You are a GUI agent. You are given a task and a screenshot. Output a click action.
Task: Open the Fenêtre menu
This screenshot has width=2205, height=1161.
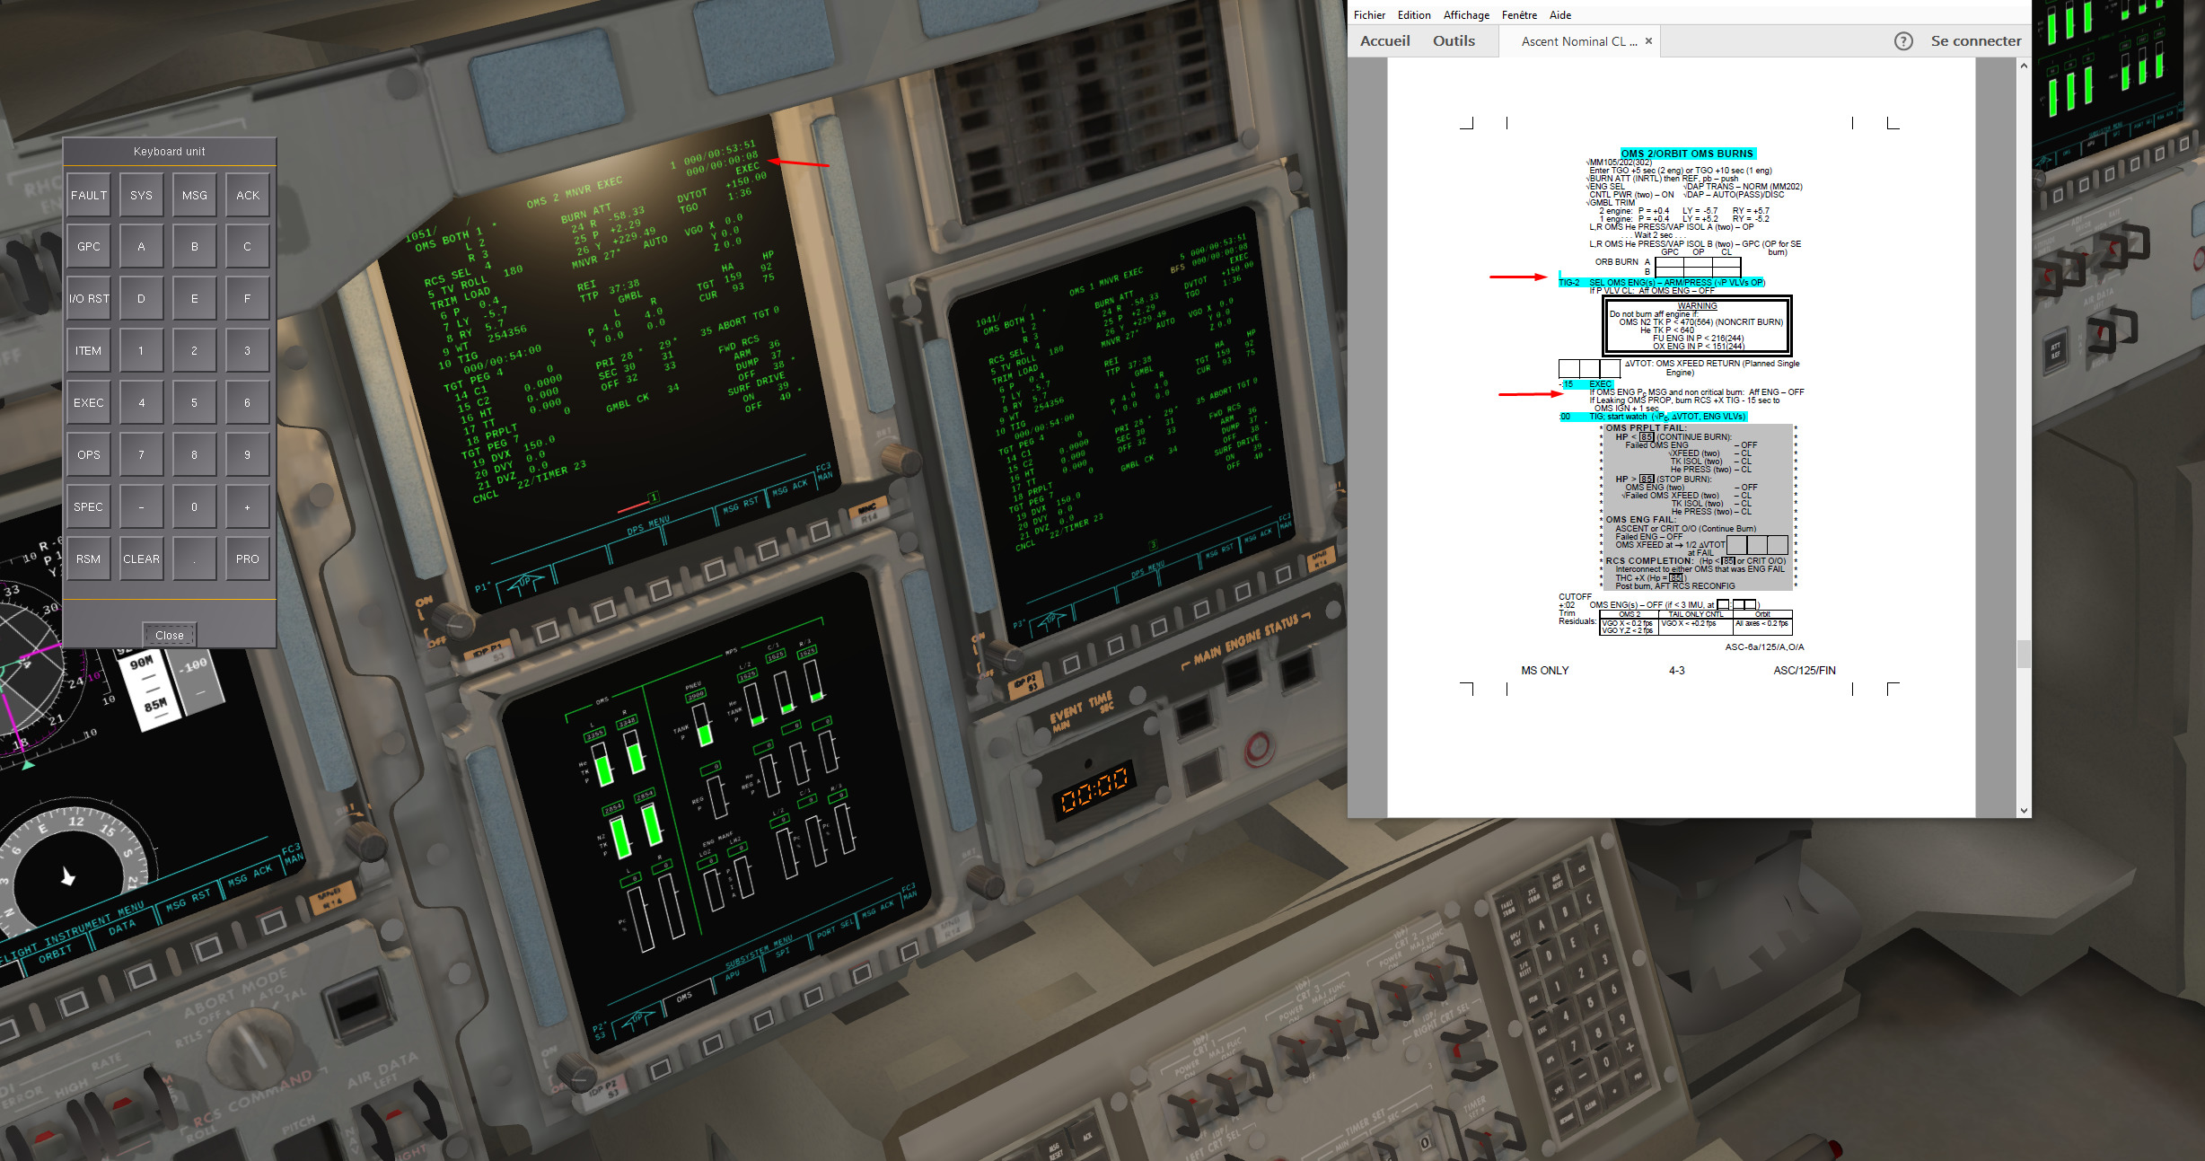click(1519, 14)
